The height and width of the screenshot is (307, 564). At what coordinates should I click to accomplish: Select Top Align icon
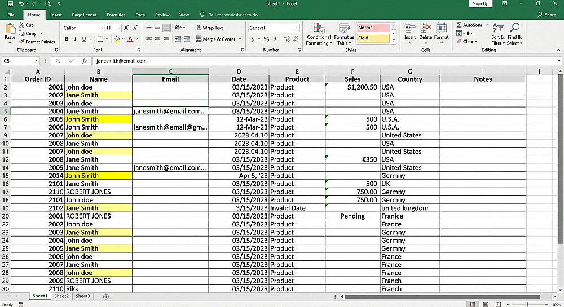148,27
